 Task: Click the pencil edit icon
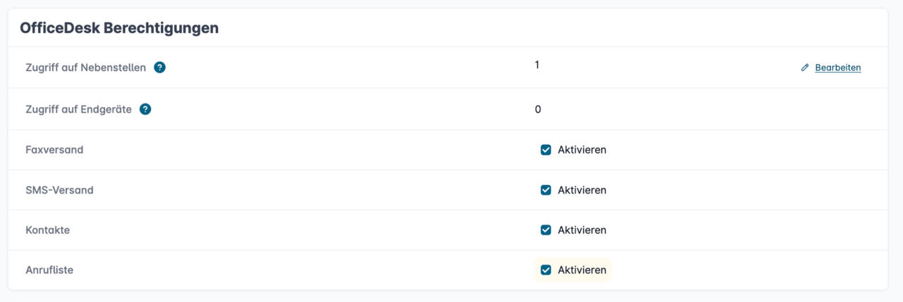805,68
